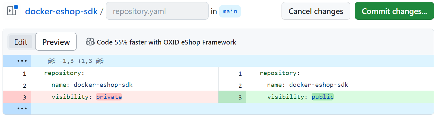Focus the repository.yaml filename field
This screenshot has width=437, height=117.
[x=157, y=11]
